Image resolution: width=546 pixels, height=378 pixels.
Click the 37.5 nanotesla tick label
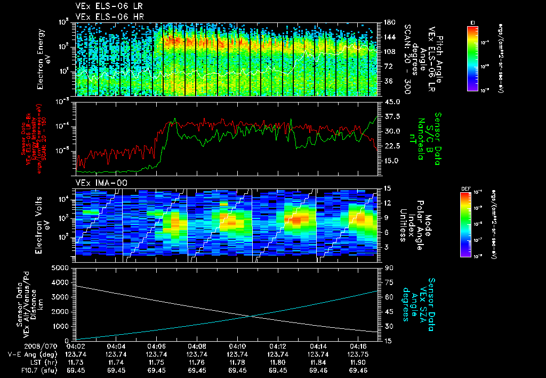pyautogui.click(x=392, y=116)
